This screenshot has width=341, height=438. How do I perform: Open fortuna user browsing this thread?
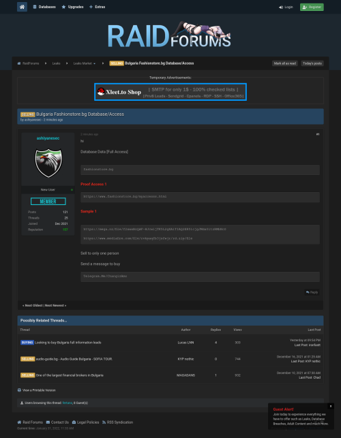click(x=68, y=403)
